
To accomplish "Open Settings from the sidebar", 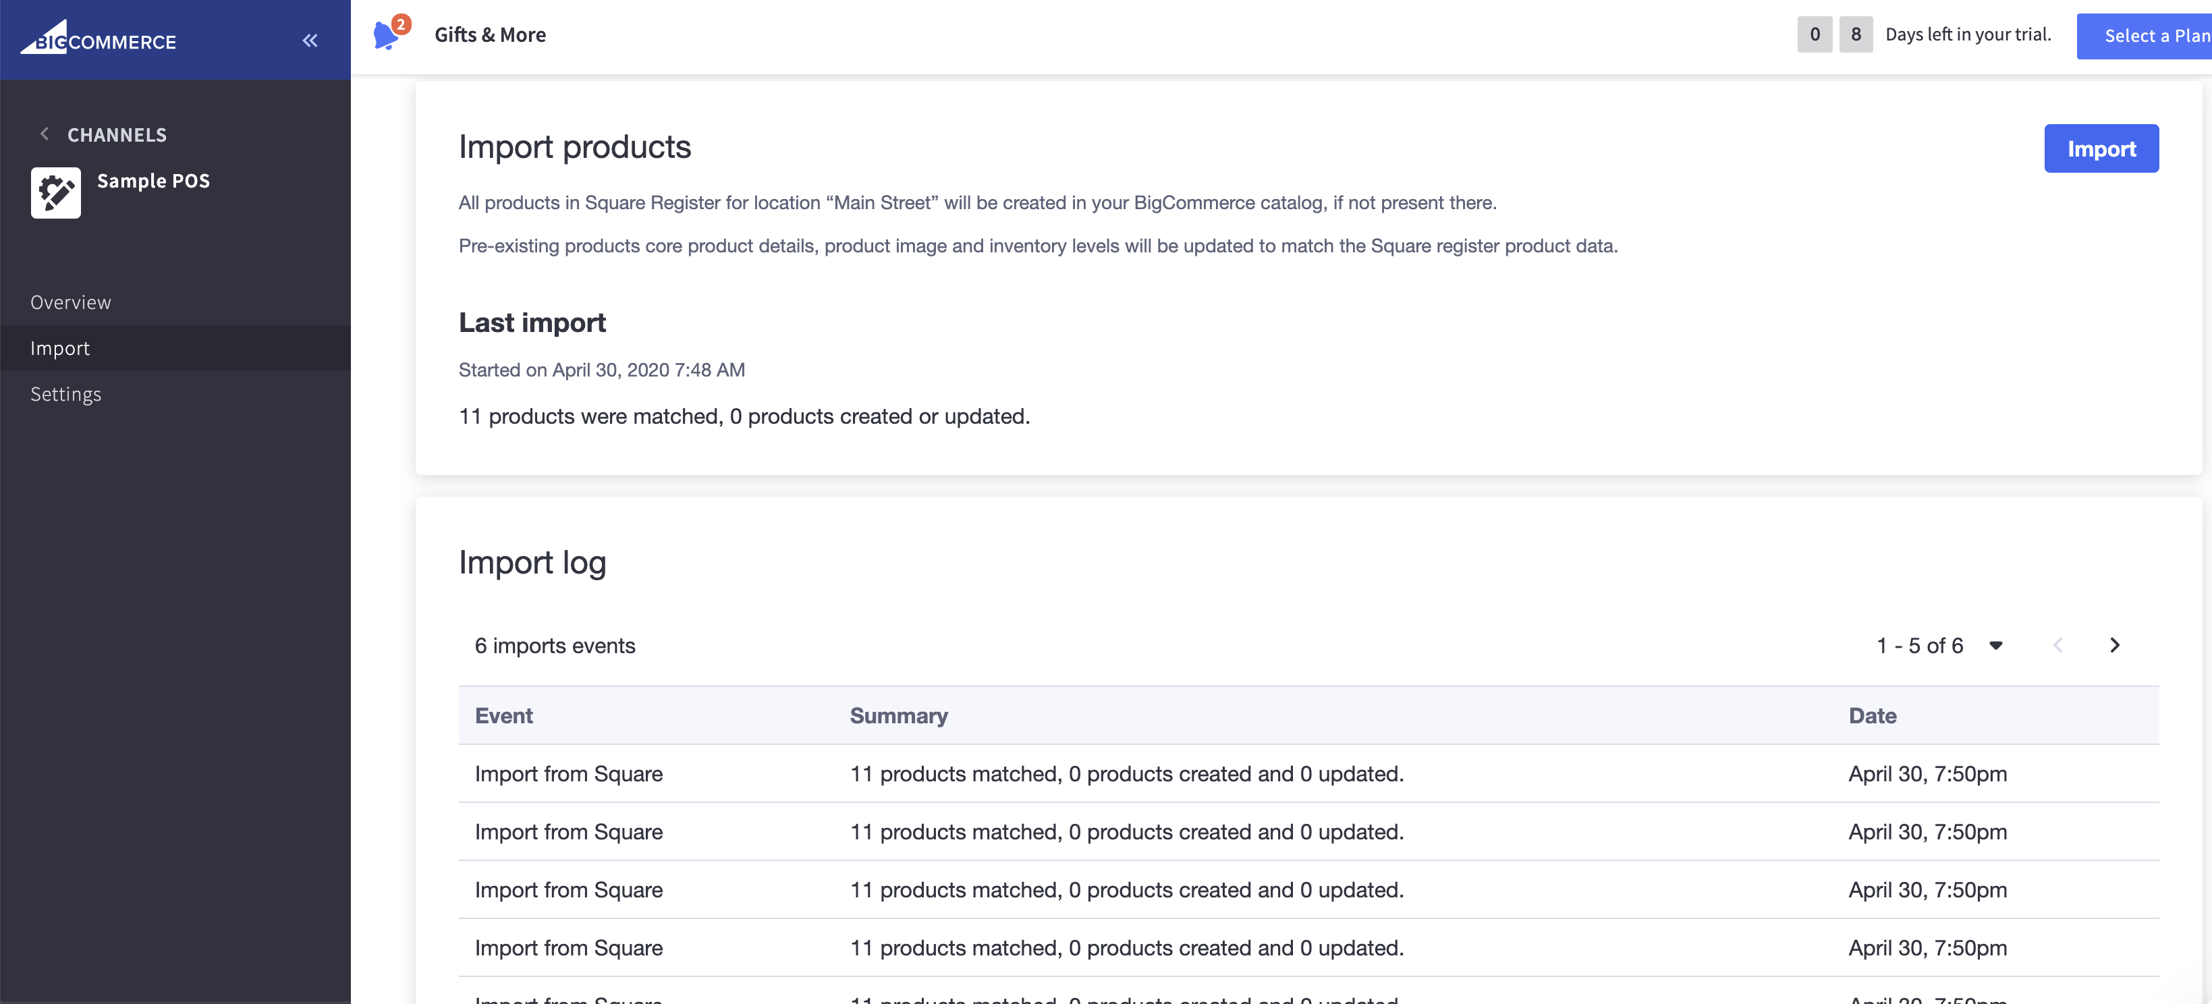I will (x=65, y=393).
